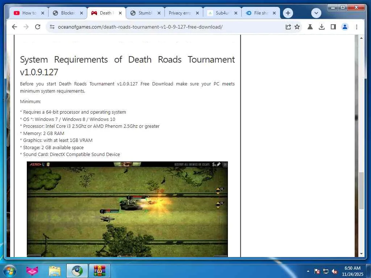Click 'Graphics: with at least 1GB VRAM'

point(56,140)
